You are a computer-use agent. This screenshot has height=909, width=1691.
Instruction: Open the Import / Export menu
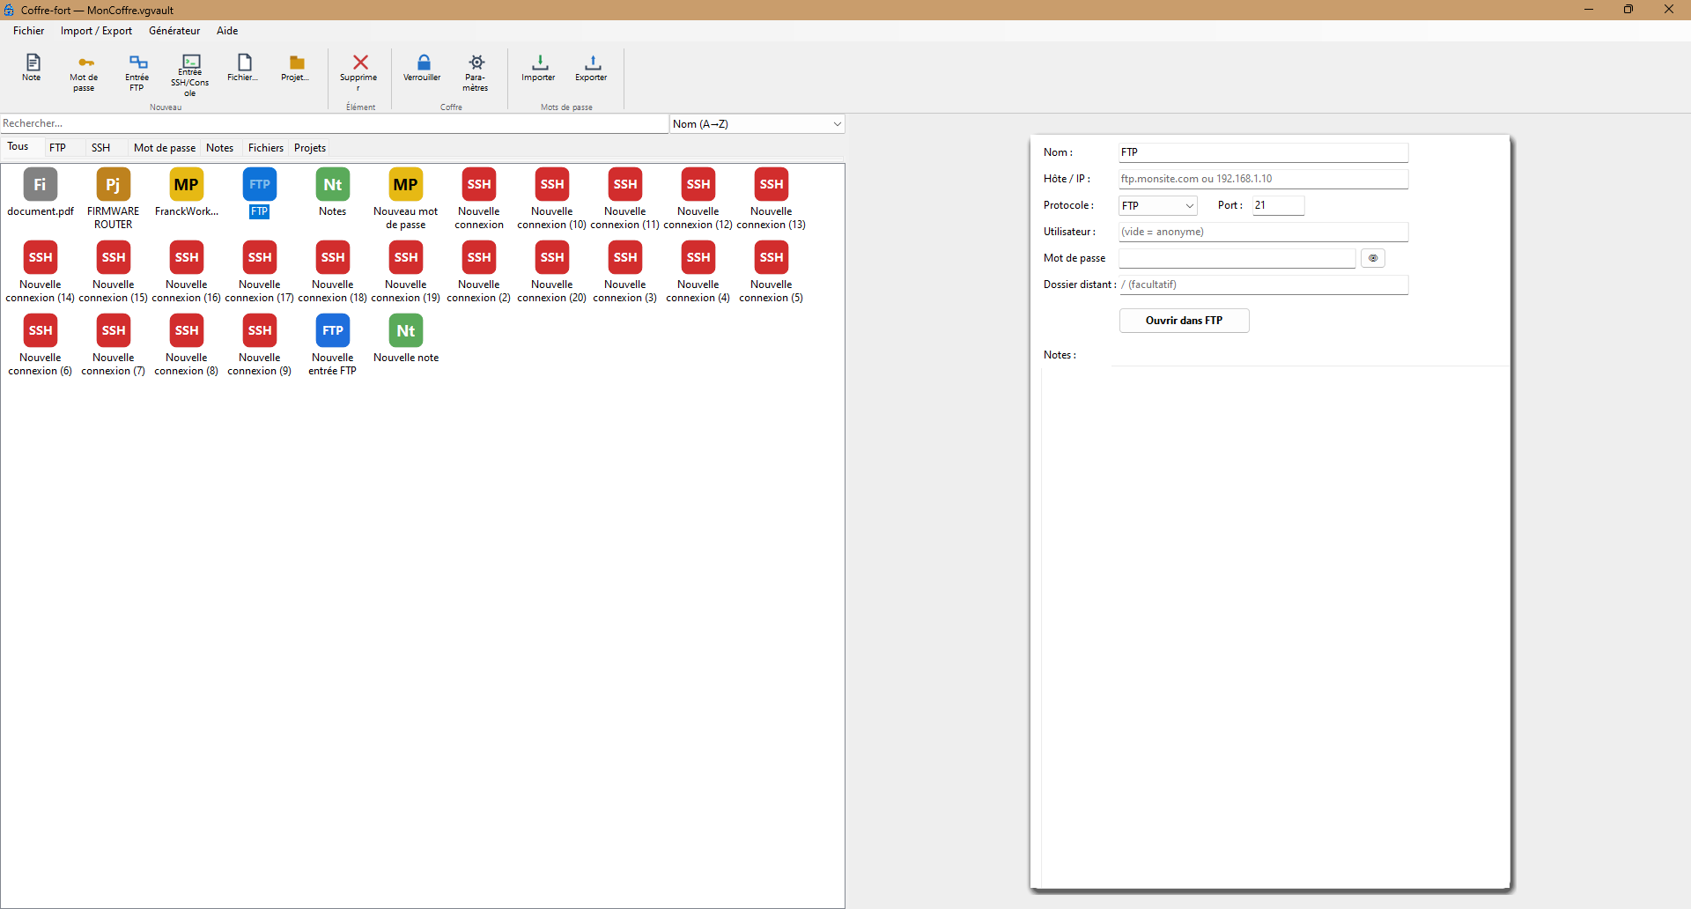click(96, 31)
